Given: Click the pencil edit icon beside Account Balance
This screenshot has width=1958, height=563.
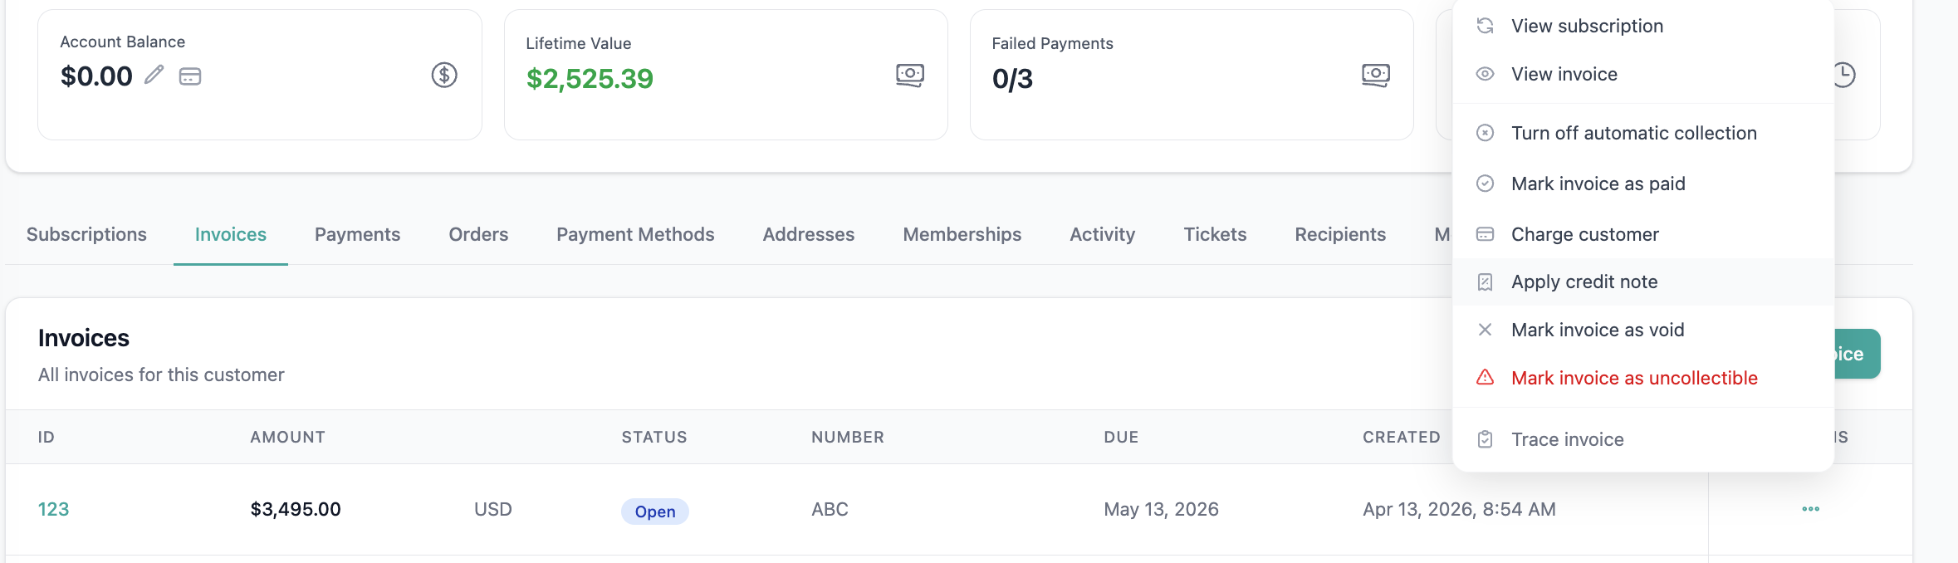Looking at the screenshot, I should (x=154, y=76).
